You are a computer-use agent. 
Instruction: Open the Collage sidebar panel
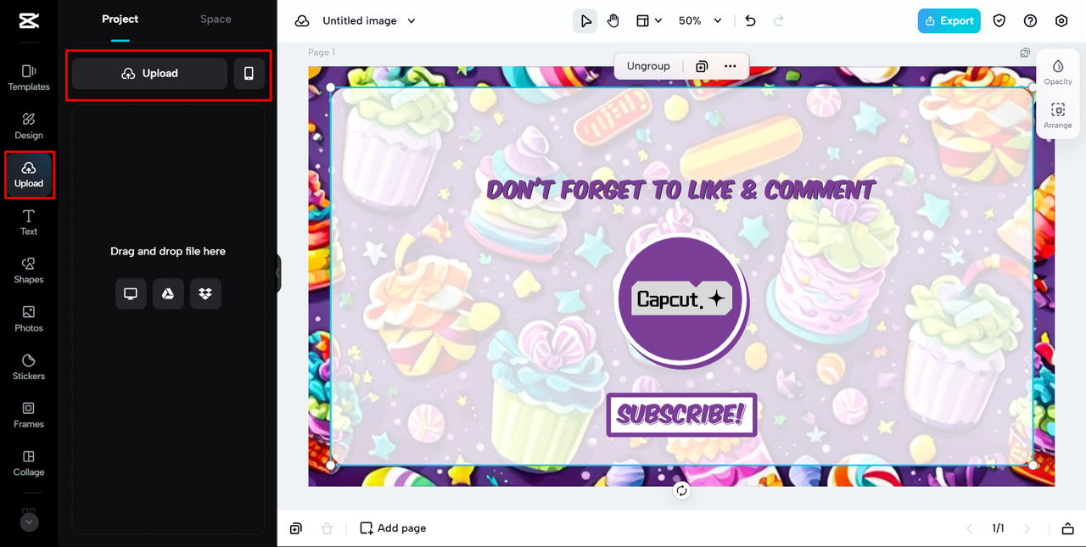29,463
